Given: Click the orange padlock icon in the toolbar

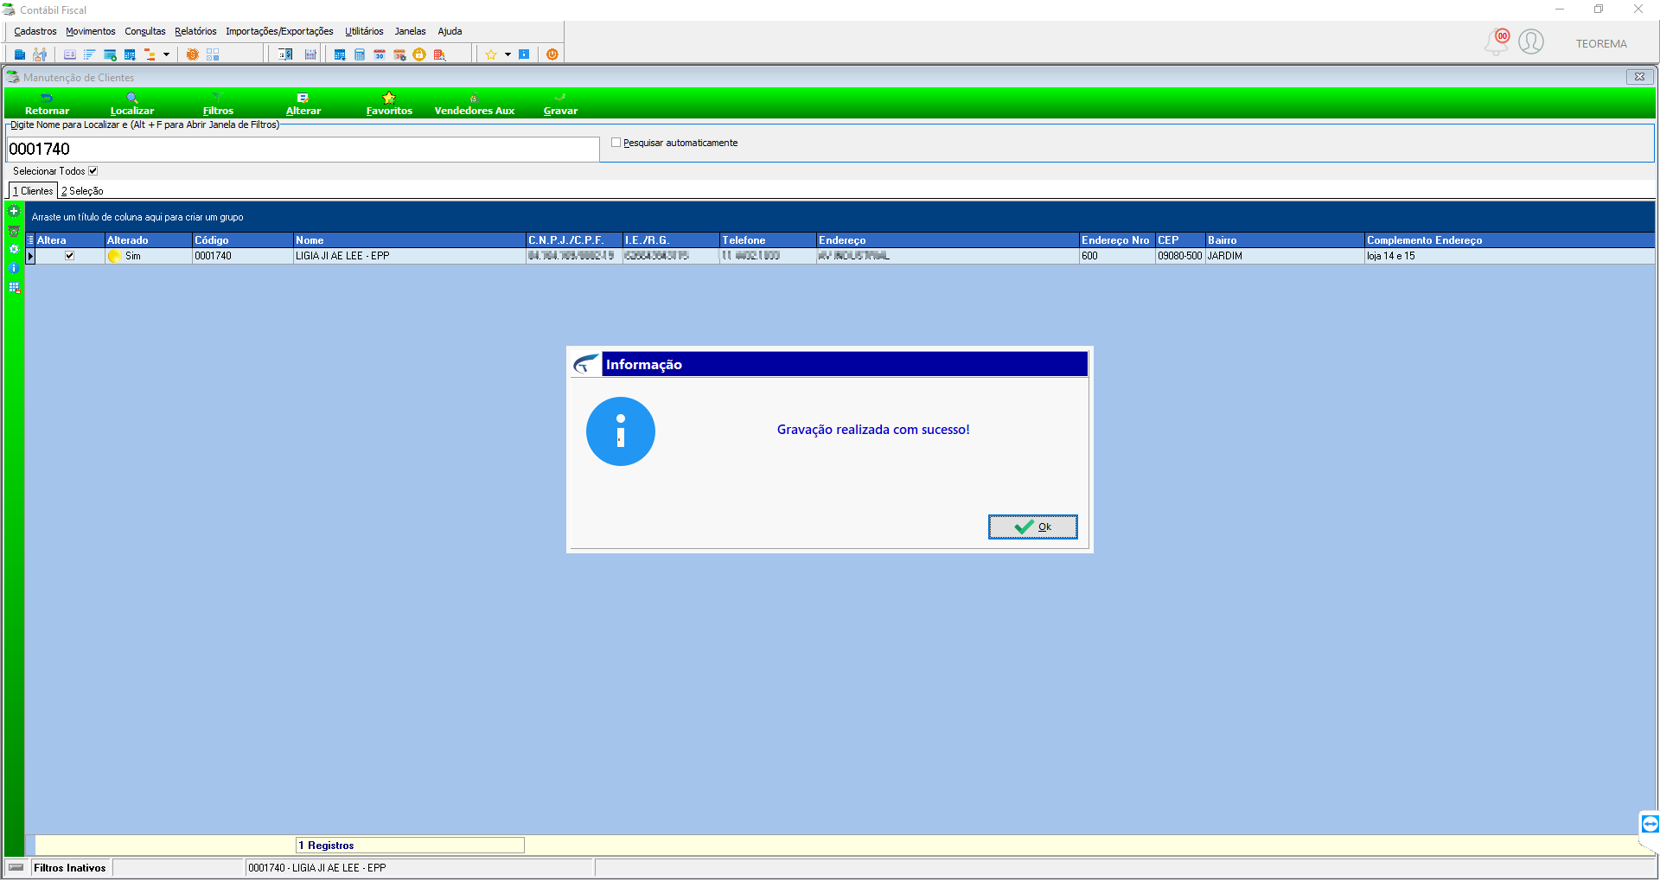Looking at the screenshot, I should (419, 54).
